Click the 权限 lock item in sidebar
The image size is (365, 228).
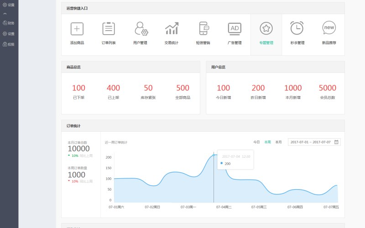(9, 44)
